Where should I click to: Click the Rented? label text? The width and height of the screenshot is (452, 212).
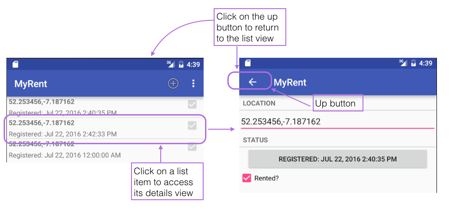pos(267,178)
